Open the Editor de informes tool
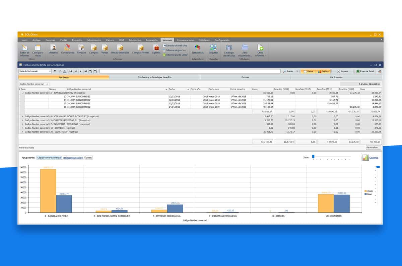Image resolution: width=402 pixels, height=266 pixels. pyautogui.click(x=25, y=48)
